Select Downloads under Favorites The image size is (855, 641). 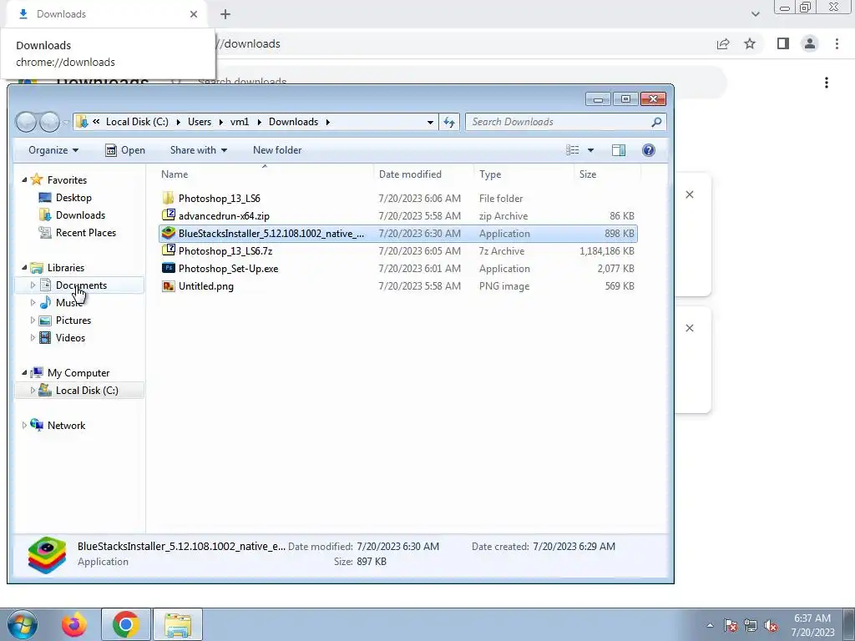(80, 215)
